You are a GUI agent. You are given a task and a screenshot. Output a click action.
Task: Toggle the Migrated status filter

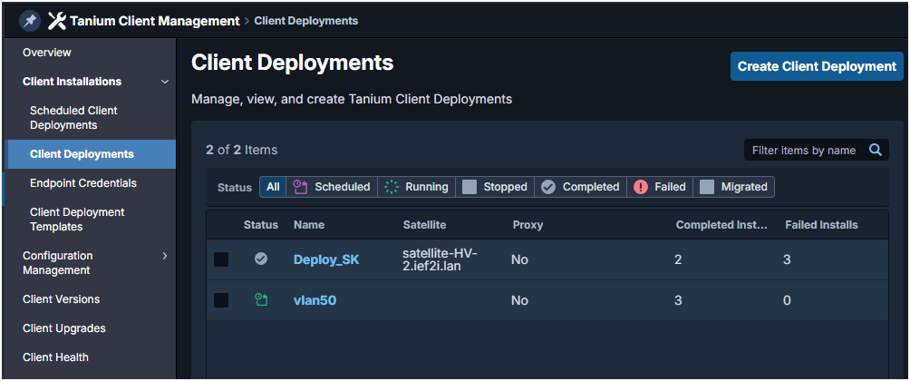pyautogui.click(x=734, y=187)
